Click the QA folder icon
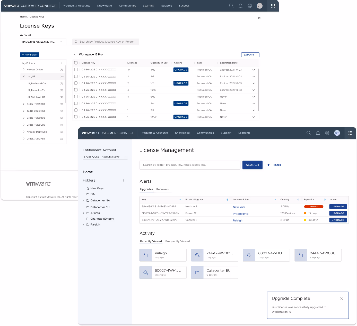The image size is (357, 326). pos(88,194)
